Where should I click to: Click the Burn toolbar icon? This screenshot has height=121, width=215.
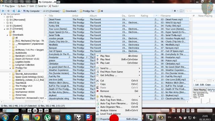click(x=19, y=6)
